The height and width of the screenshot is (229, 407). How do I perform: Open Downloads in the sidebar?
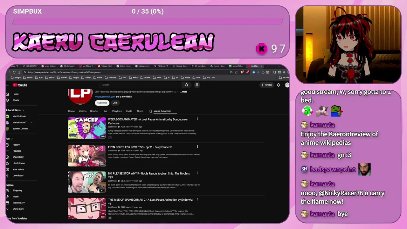pos(15,176)
